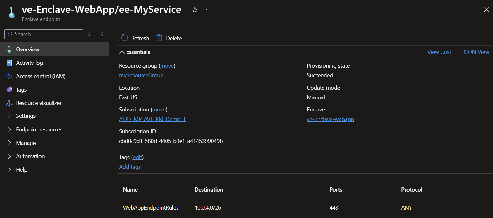The image size is (493, 218).
Task: Click ANY protocol cell
Action: click(406, 208)
